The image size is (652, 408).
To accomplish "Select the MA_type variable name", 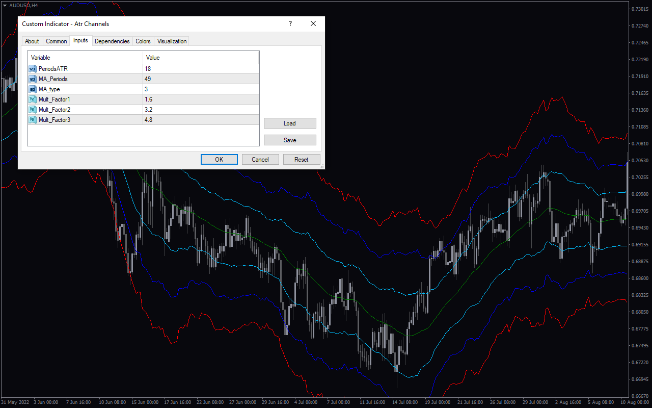I will click(x=49, y=89).
